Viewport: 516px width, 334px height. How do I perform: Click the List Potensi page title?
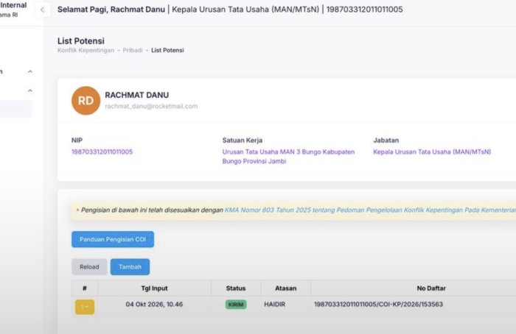81,41
